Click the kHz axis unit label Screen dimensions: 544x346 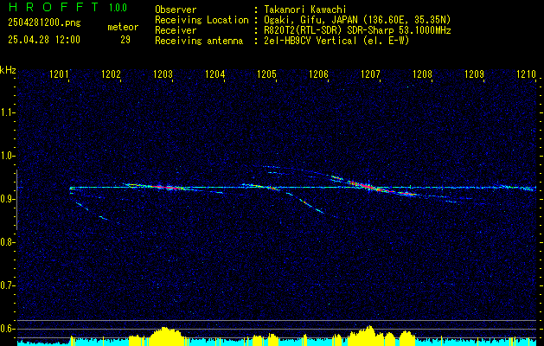(8, 70)
